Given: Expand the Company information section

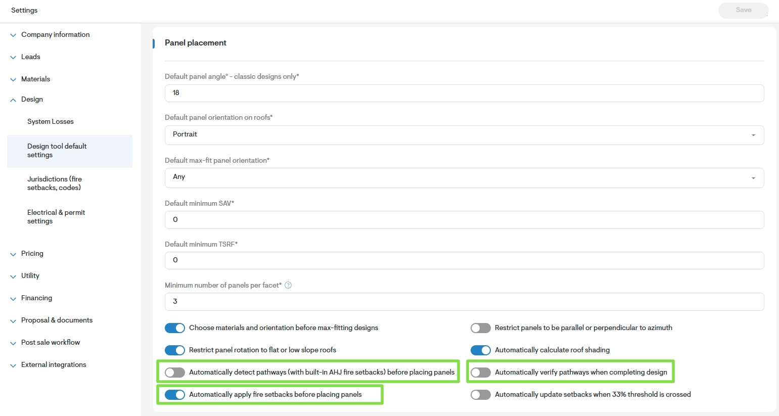Looking at the screenshot, I should [x=50, y=35].
